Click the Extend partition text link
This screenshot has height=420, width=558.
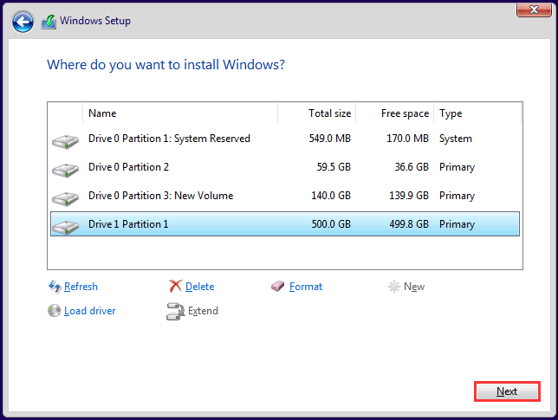tap(203, 311)
